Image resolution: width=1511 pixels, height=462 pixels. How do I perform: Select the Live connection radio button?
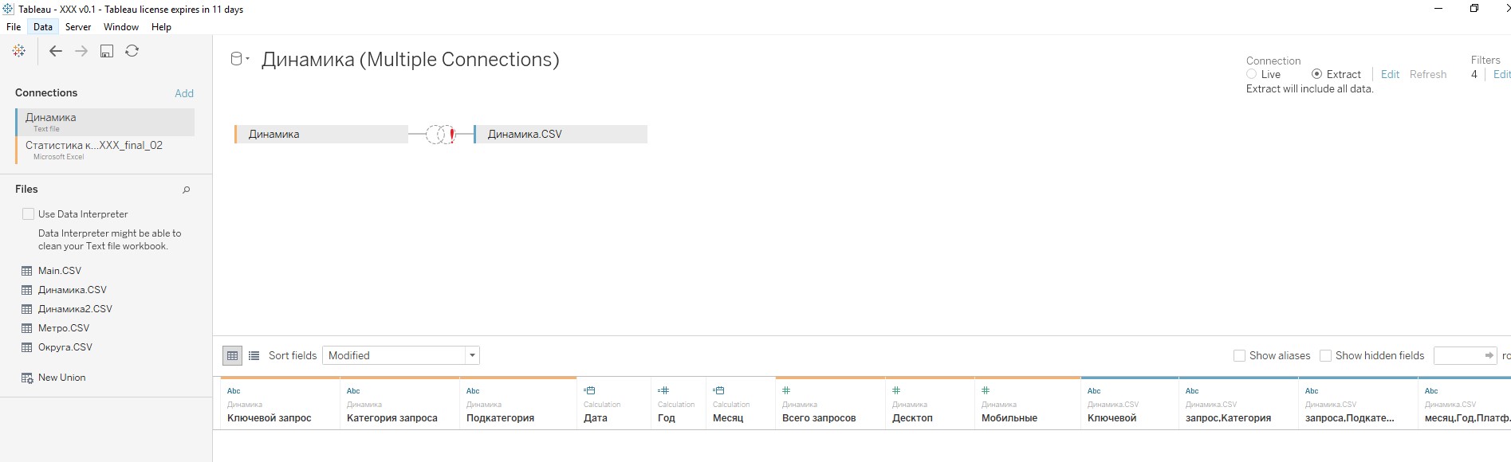(1253, 73)
